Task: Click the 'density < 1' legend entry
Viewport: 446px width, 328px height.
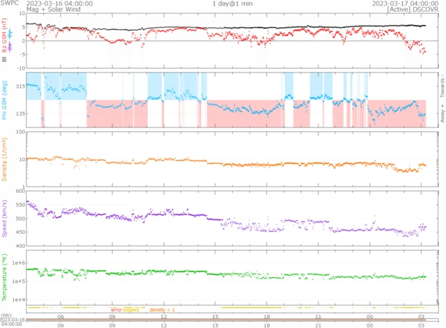Action: click(x=163, y=309)
